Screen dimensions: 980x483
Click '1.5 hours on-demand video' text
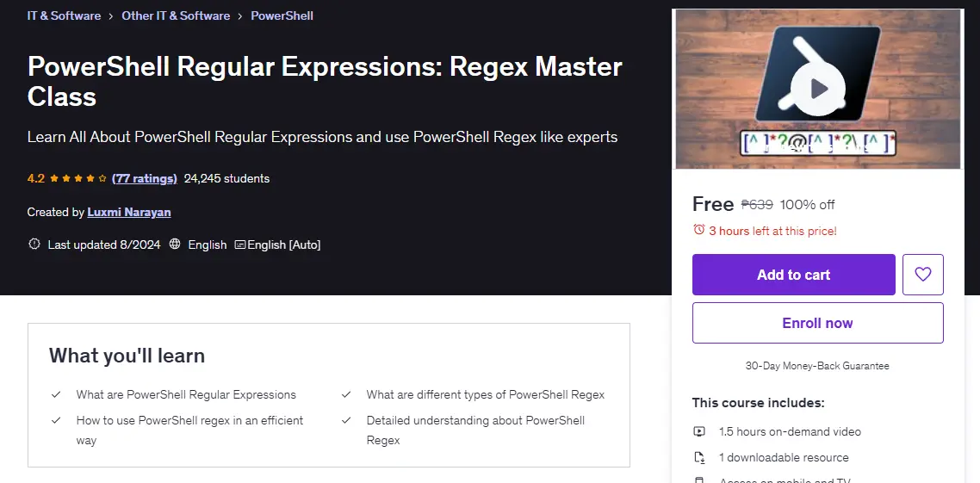790,431
